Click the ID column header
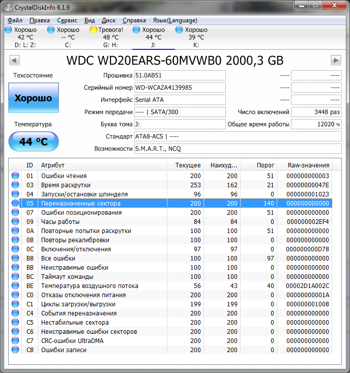Viewport: 350px width, 373px height. tap(30, 165)
